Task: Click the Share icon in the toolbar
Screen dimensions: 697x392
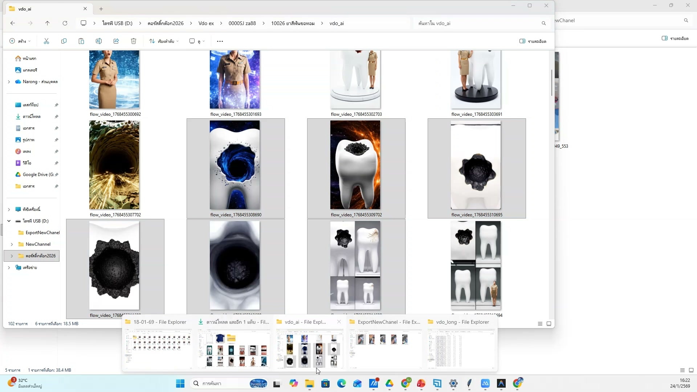Action: [x=116, y=41]
